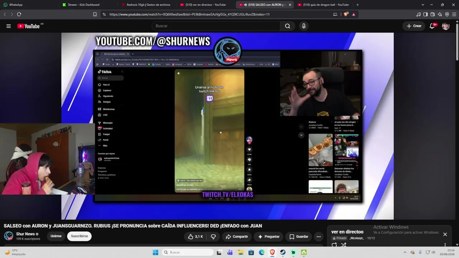Submit search with the magnifier icon

click(x=288, y=26)
